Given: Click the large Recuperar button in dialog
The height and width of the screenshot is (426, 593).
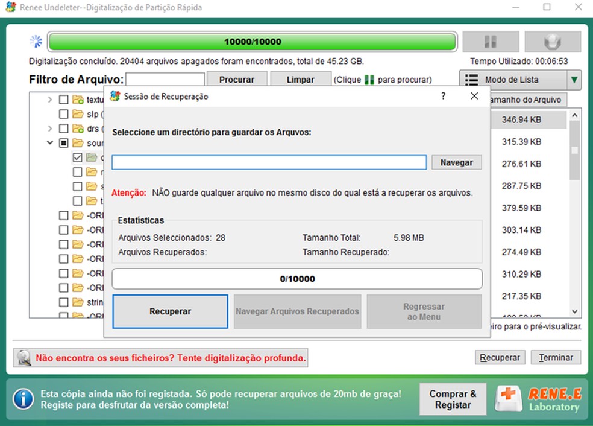Looking at the screenshot, I should [x=170, y=311].
